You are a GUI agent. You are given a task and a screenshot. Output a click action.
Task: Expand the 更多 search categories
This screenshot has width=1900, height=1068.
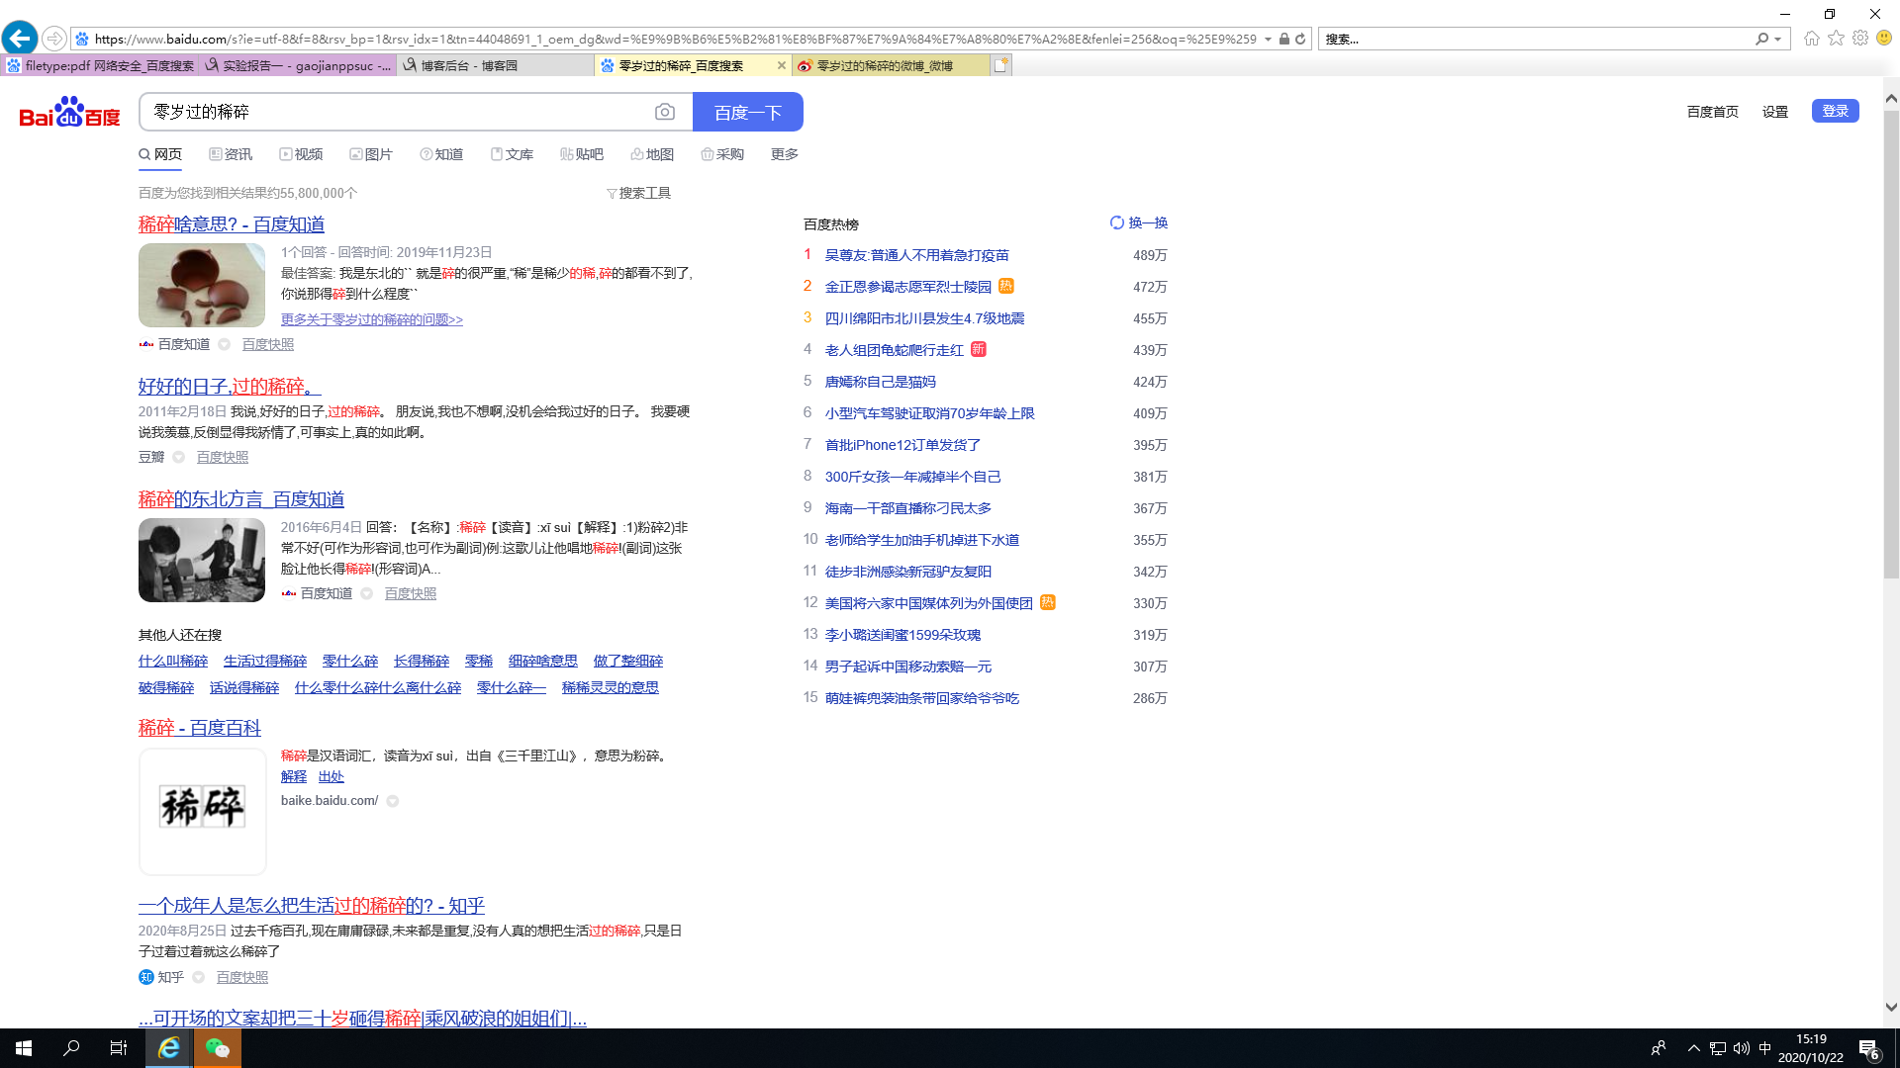click(x=784, y=155)
